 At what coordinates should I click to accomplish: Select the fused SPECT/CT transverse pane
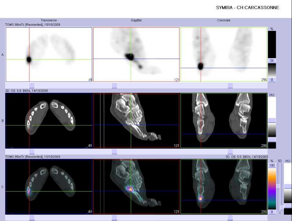49,187
